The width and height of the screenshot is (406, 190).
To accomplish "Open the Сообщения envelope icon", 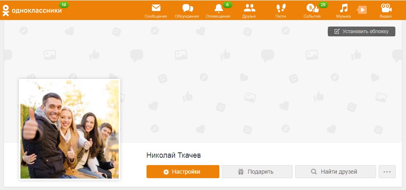I will [x=156, y=8].
